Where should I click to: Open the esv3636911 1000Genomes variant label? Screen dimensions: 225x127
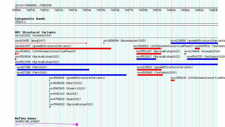46,51
